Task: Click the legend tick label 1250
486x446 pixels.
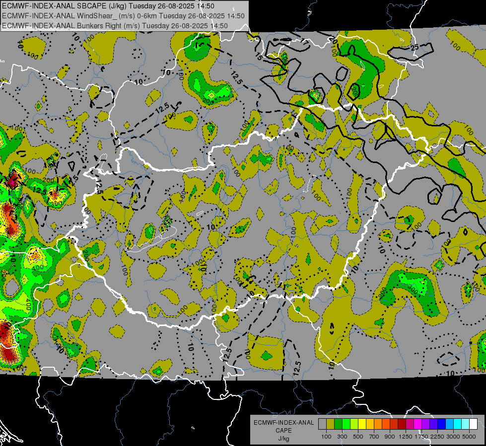Action: 406,437
